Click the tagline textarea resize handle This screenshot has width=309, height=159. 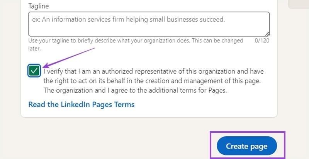(x=267, y=34)
